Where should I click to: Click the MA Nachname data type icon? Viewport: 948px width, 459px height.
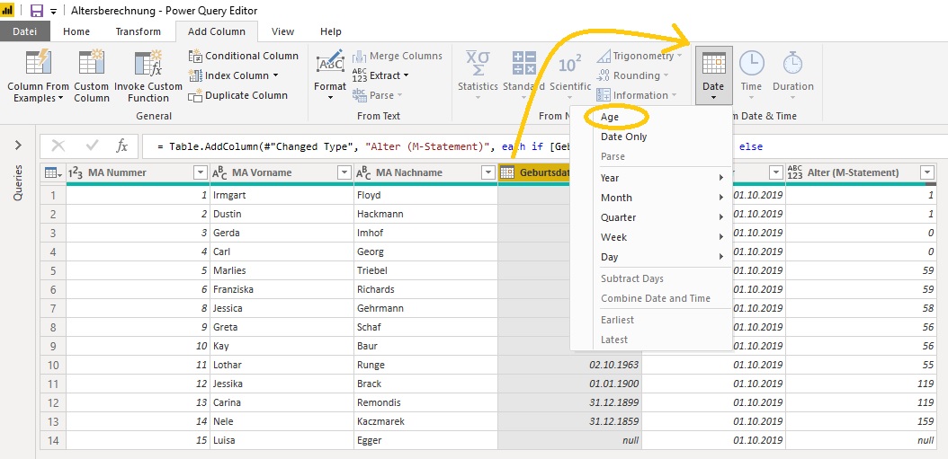[363, 172]
